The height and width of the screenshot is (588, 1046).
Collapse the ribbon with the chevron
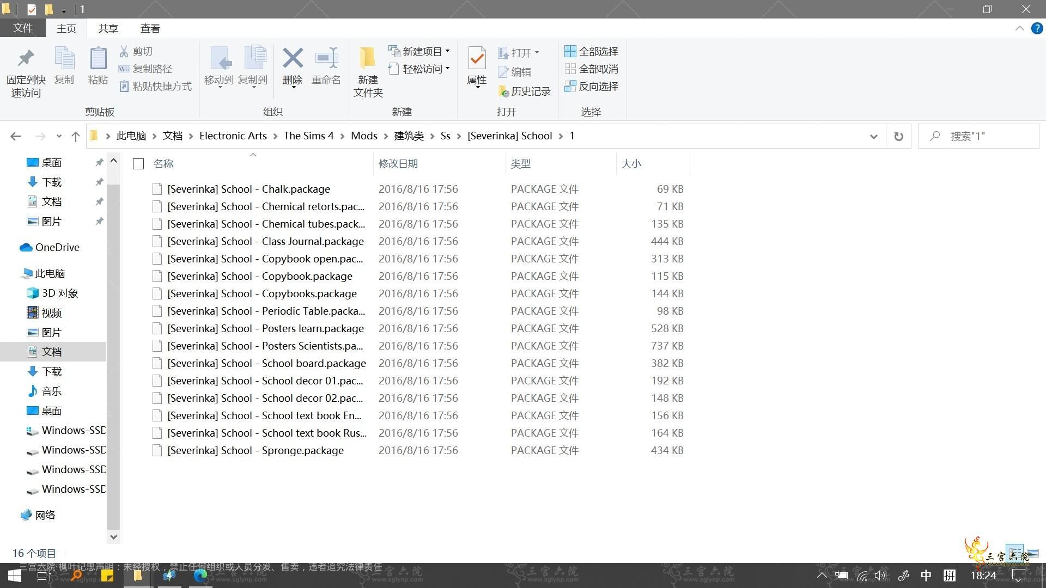(x=1020, y=28)
